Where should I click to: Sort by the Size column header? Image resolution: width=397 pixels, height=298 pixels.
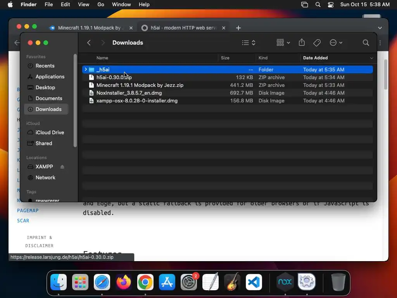coord(225,58)
